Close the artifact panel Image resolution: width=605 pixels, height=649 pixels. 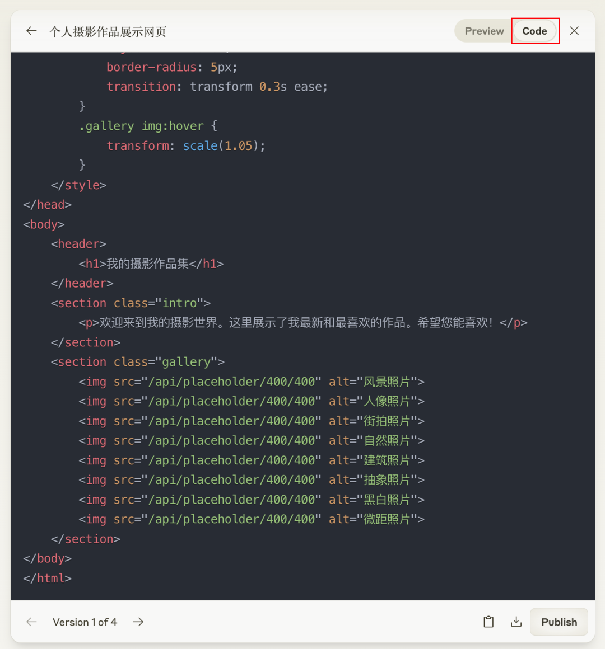click(574, 31)
